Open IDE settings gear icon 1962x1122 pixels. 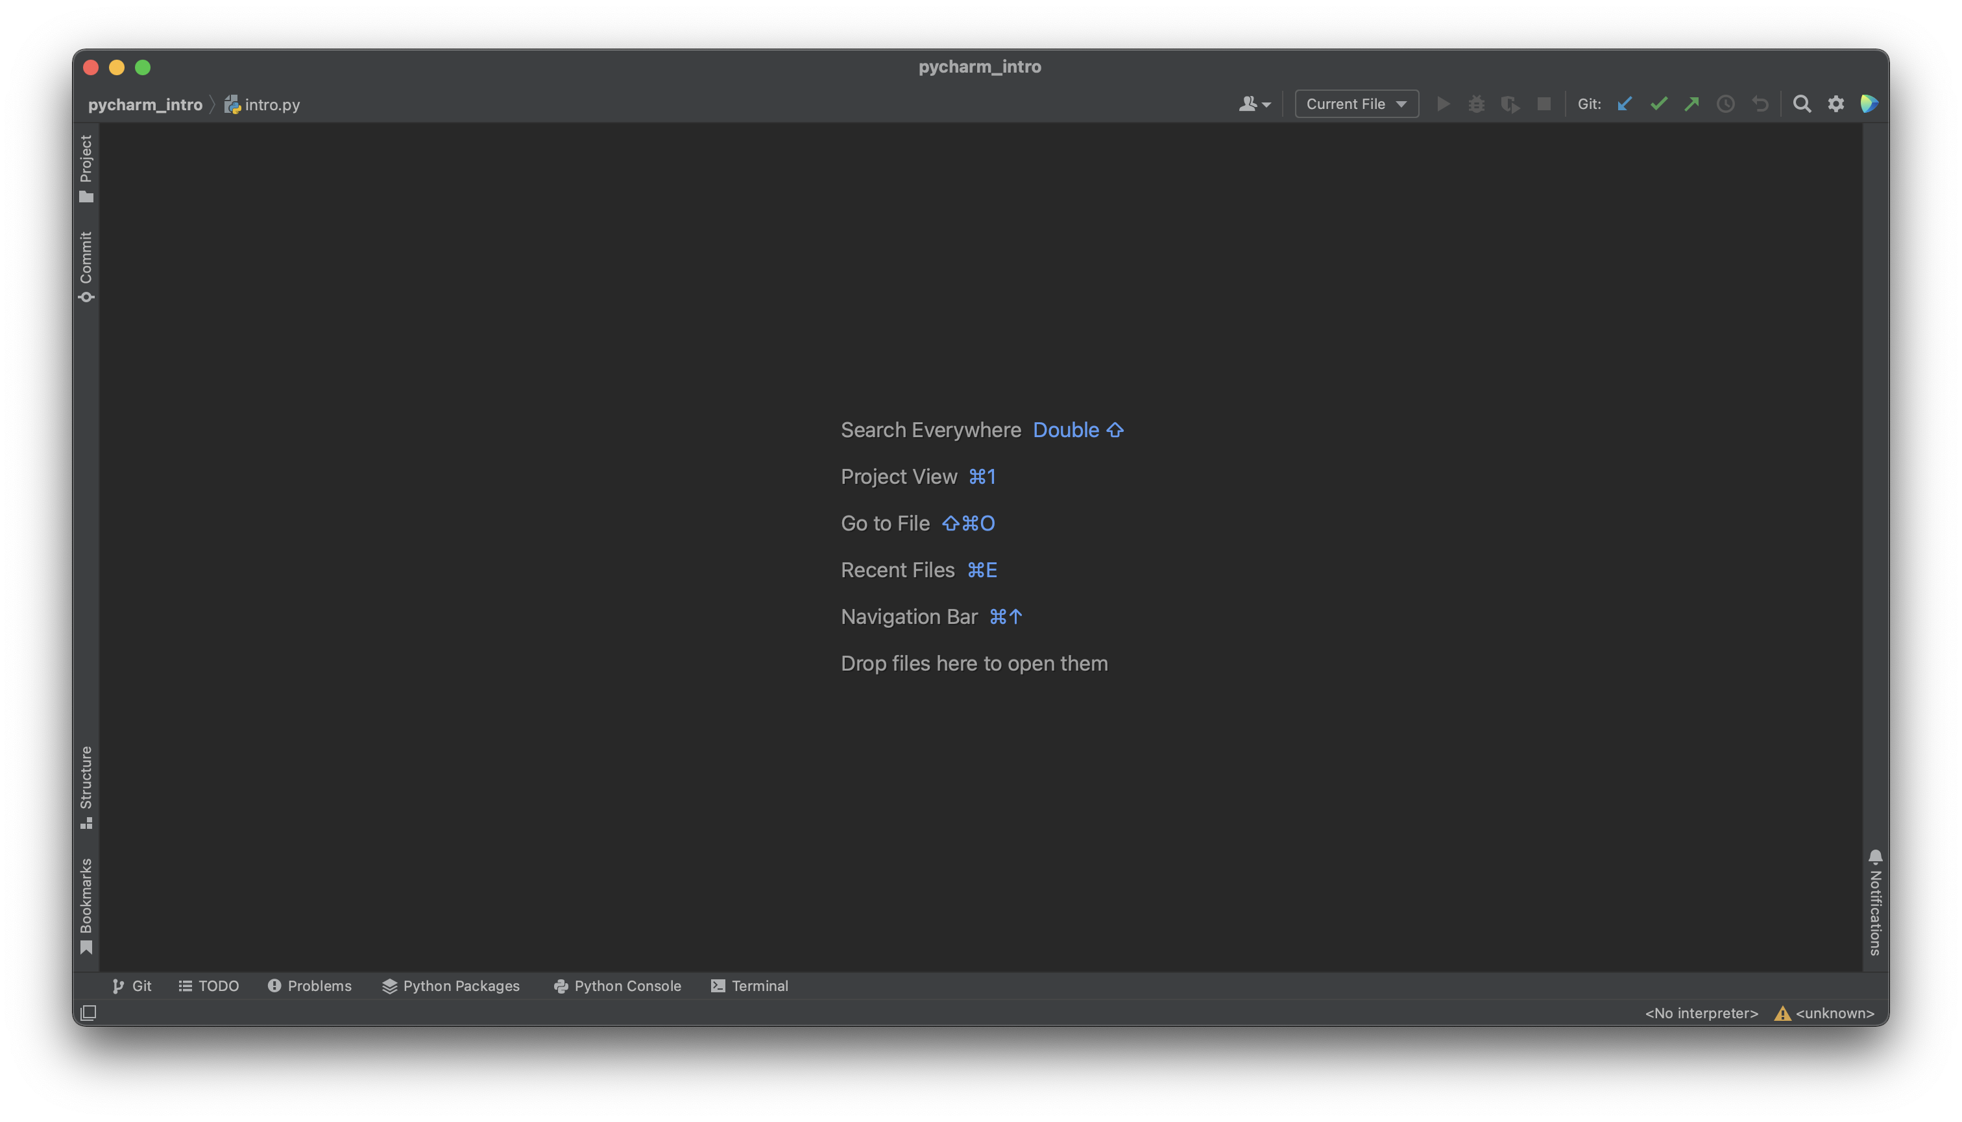click(x=1835, y=103)
